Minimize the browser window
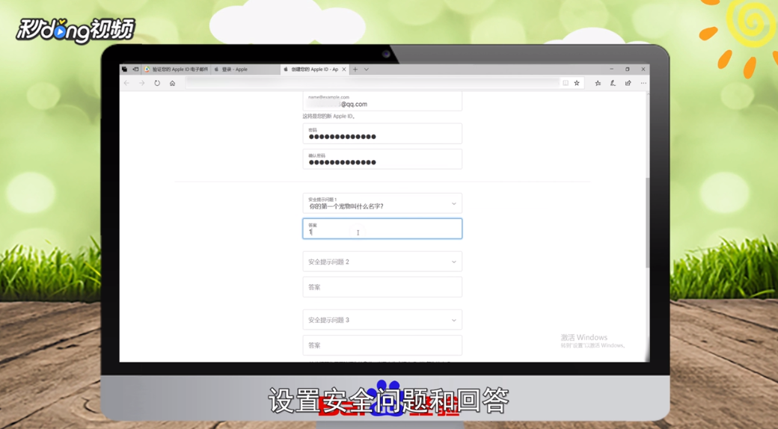The height and width of the screenshot is (429, 778). (611, 70)
